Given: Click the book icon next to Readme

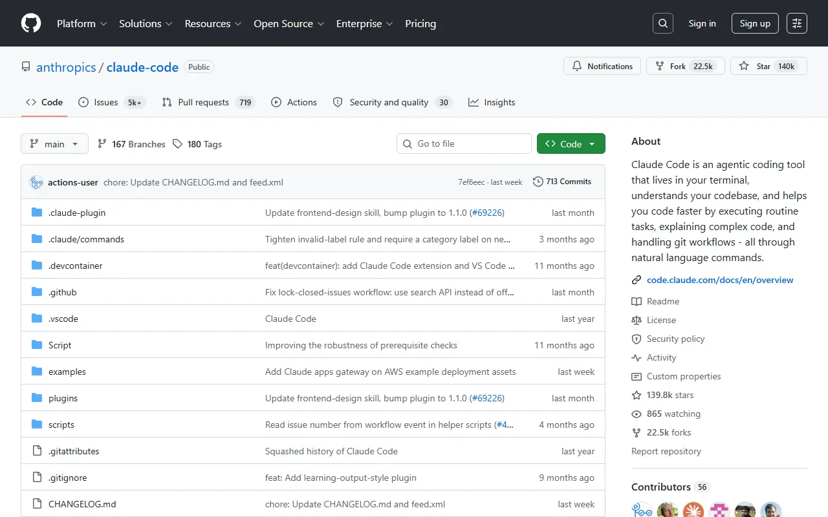Looking at the screenshot, I should [637, 301].
